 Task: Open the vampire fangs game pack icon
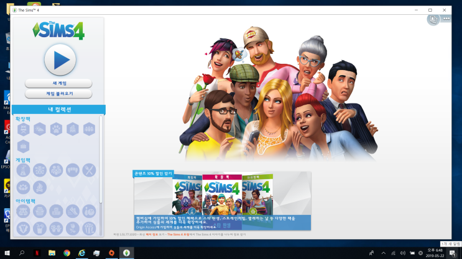pyautogui.click(x=73, y=170)
